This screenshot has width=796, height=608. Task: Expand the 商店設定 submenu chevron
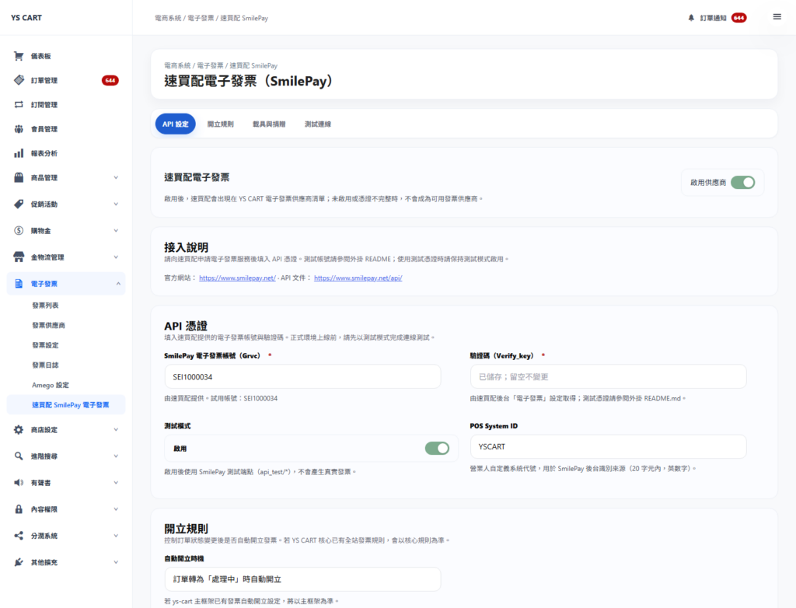117,430
